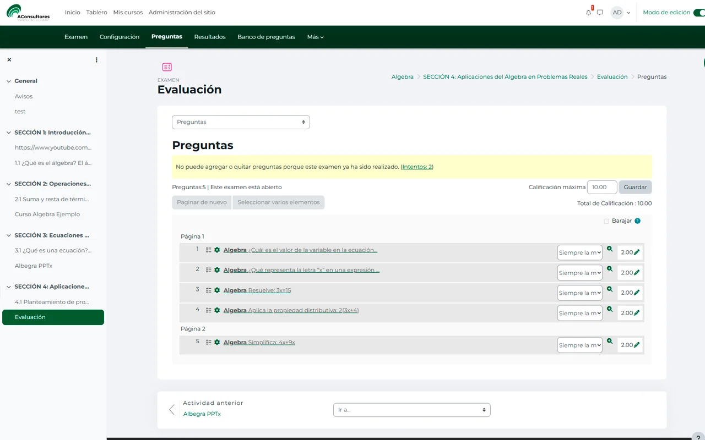Open the Intentos: 2 link
This screenshot has height=440, width=705.
pos(417,167)
